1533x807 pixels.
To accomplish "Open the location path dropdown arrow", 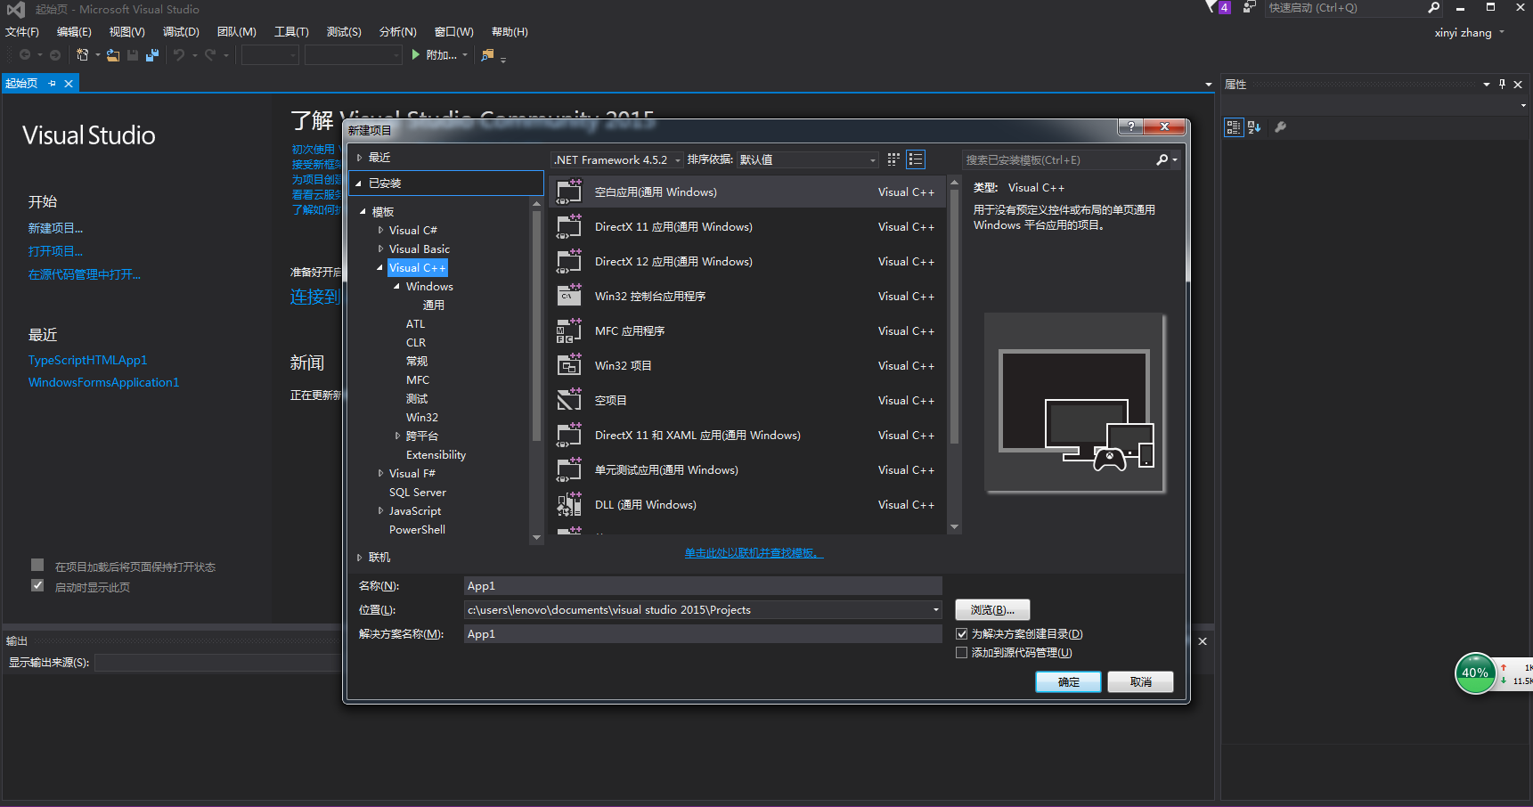I will [x=935, y=610].
